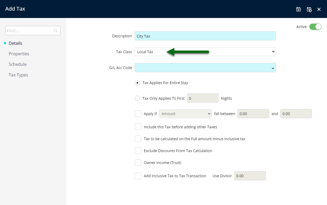Close the Add Tax dialog
The height and width of the screenshot is (205, 327).
tap(319, 9)
